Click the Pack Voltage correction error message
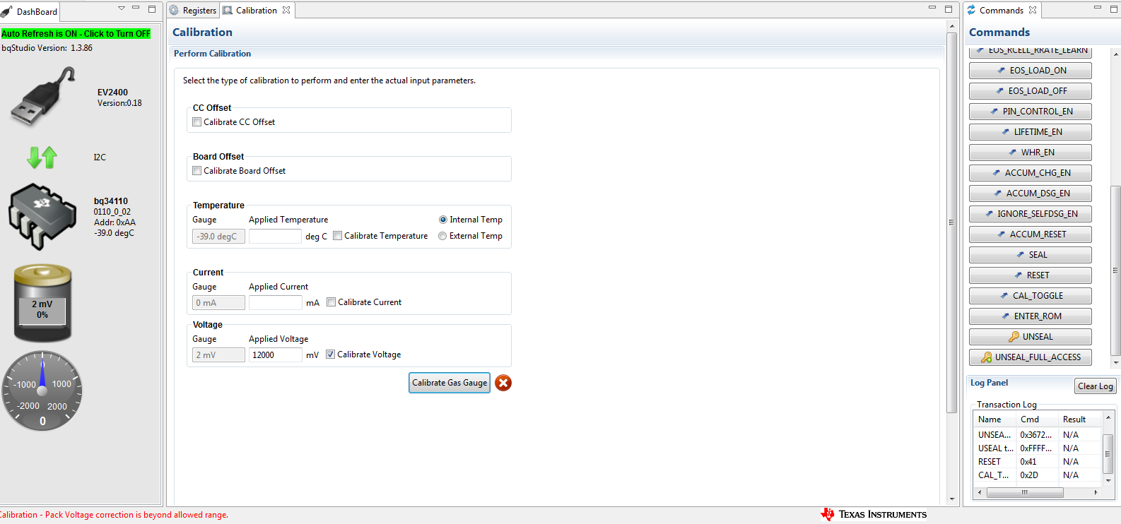1121x524 pixels. coord(114,515)
